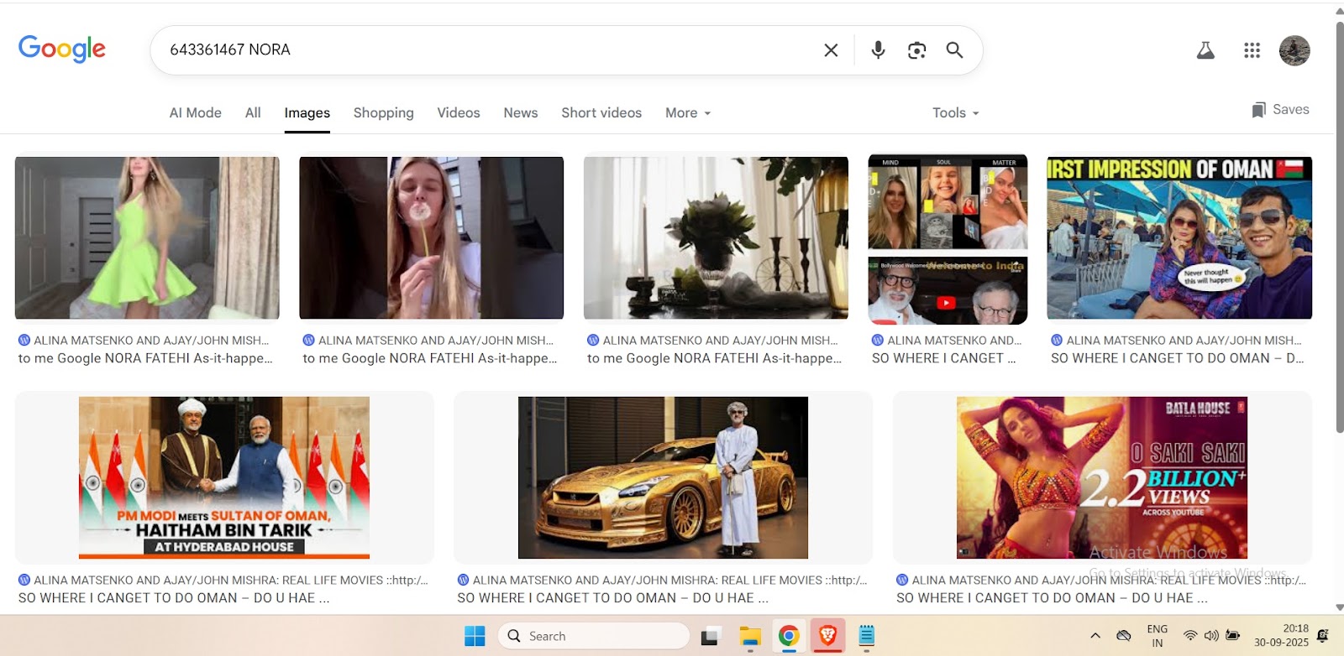
Task: Switch to the Videos tab
Action: point(458,113)
